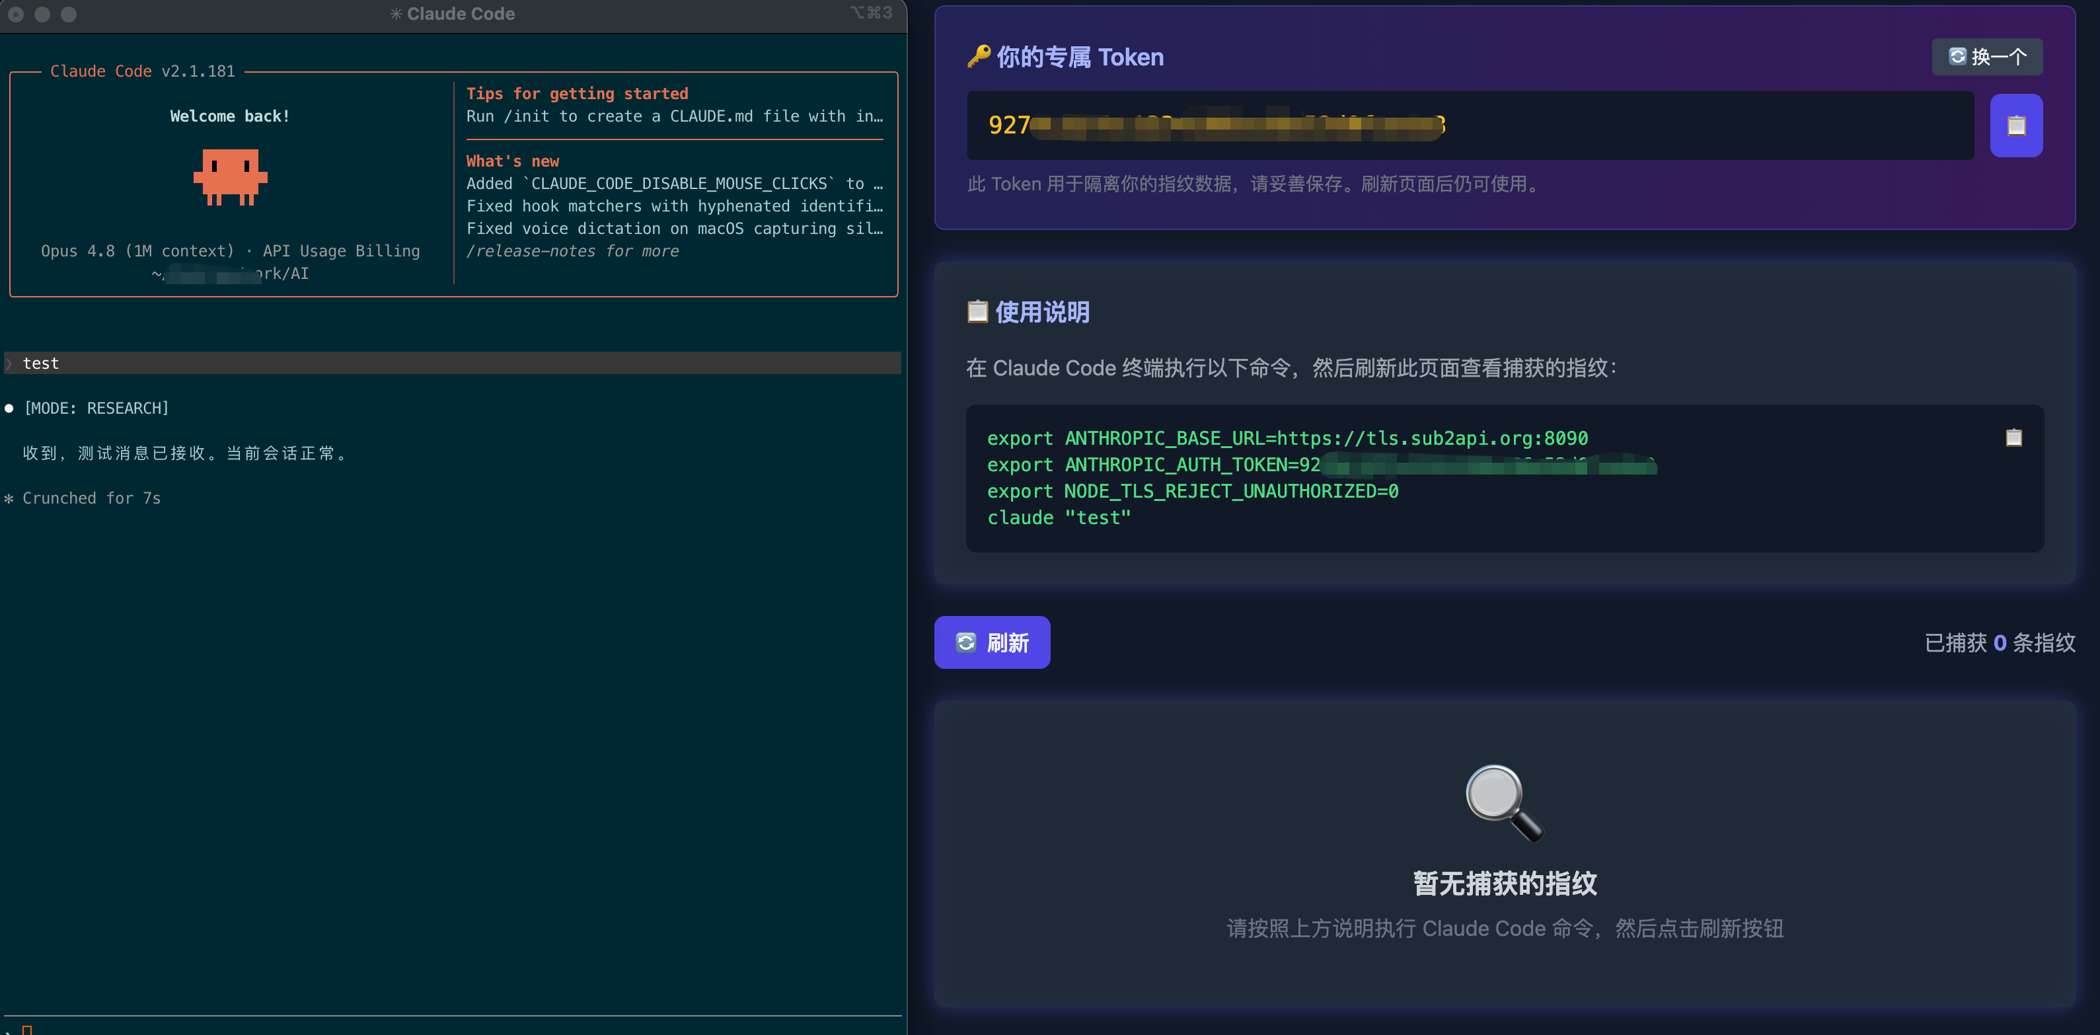Select the token field starting with 927
2100x1035 pixels.
pos(1470,126)
